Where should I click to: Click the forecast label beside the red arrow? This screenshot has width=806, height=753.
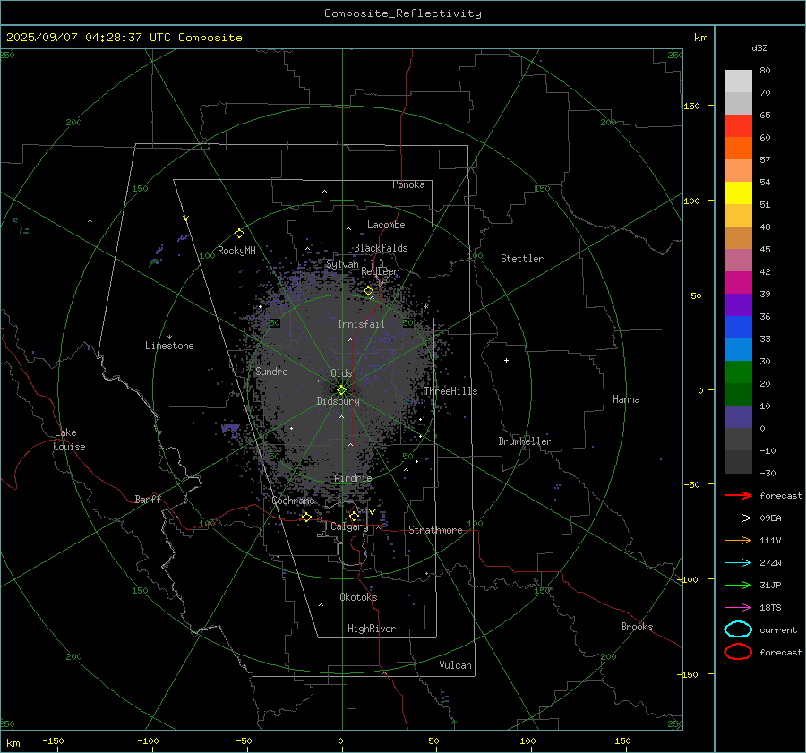pyautogui.click(x=781, y=495)
